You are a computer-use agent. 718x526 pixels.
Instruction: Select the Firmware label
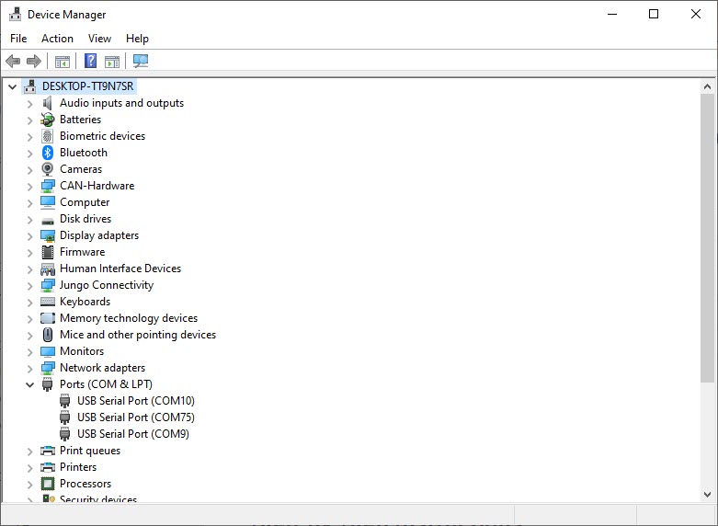coord(83,252)
